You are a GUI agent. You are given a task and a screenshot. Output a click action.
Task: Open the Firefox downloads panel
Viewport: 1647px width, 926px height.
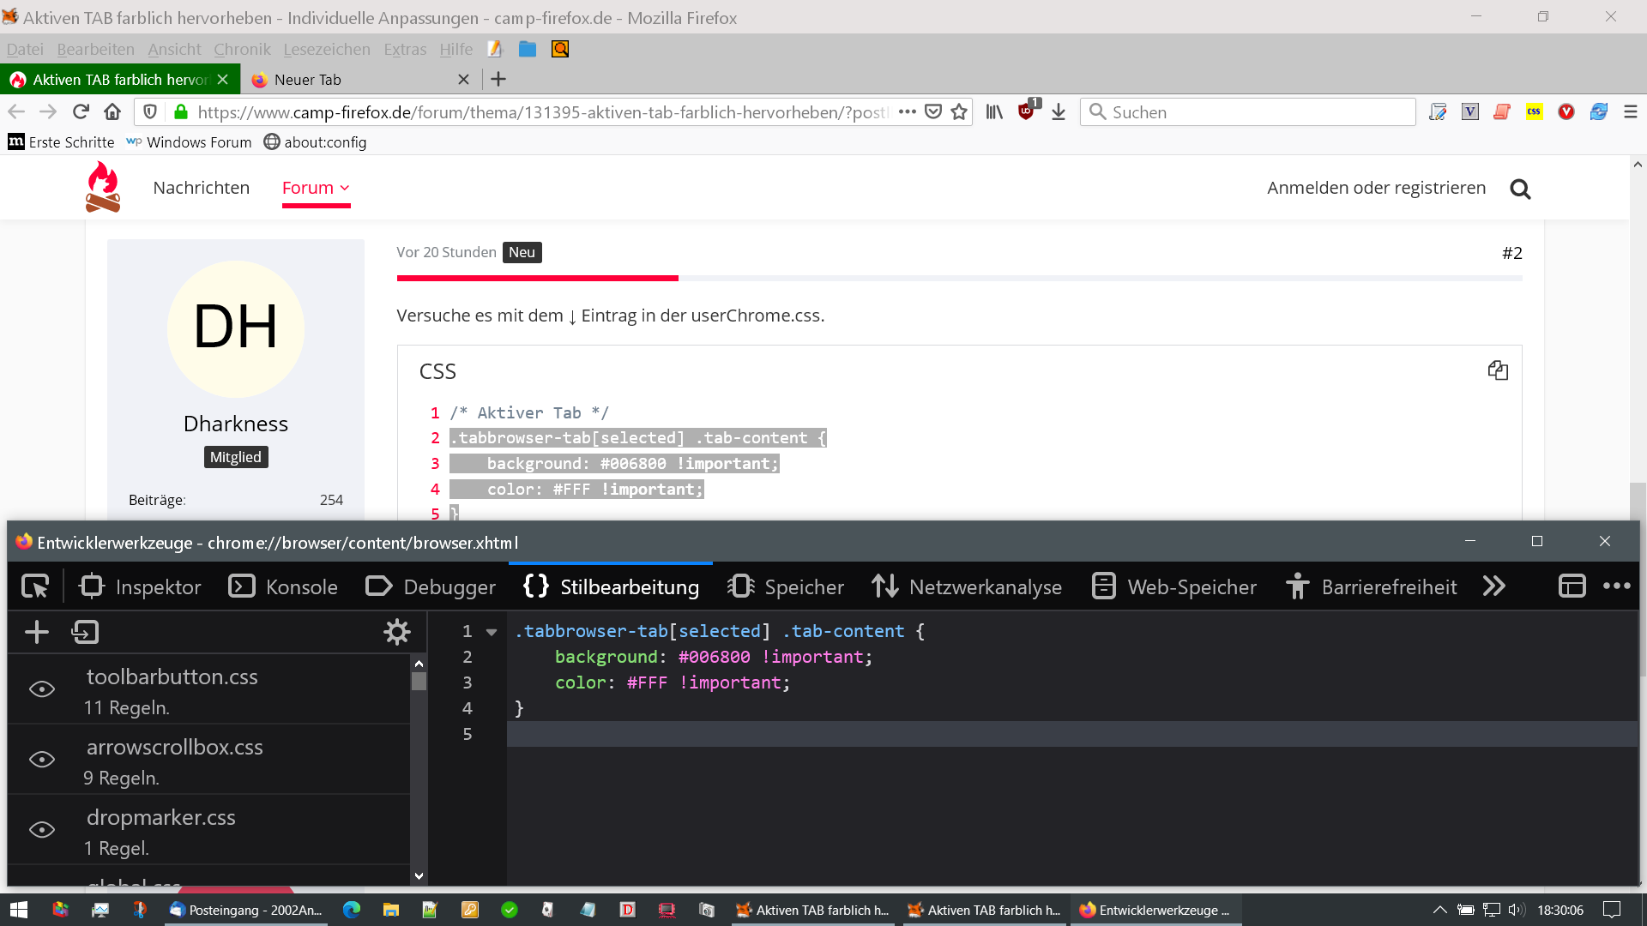1059,111
